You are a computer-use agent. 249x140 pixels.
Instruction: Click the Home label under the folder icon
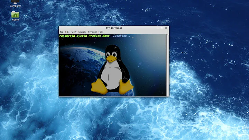15,20
